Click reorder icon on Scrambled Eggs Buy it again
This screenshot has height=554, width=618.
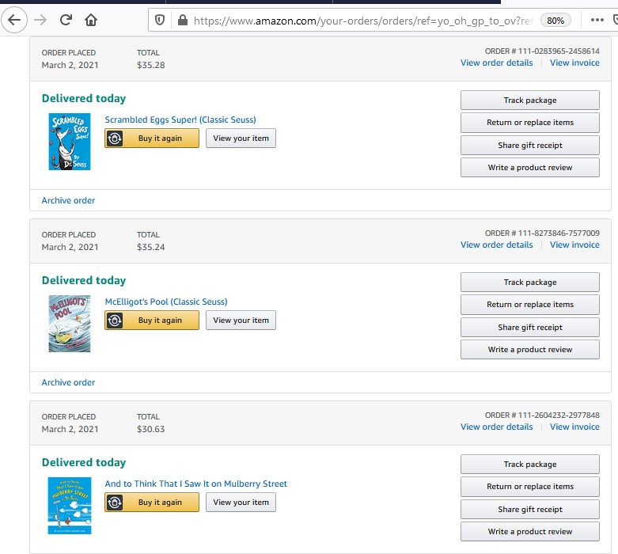pos(115,138)
